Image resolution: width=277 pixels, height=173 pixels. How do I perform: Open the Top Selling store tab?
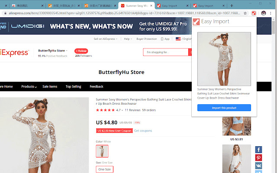(x=73, y=86)
